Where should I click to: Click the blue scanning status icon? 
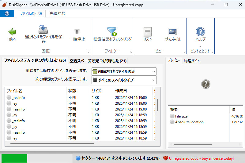click(x=78, y=158)
